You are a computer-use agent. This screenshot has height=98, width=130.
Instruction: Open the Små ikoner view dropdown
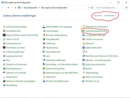(110, 16)
